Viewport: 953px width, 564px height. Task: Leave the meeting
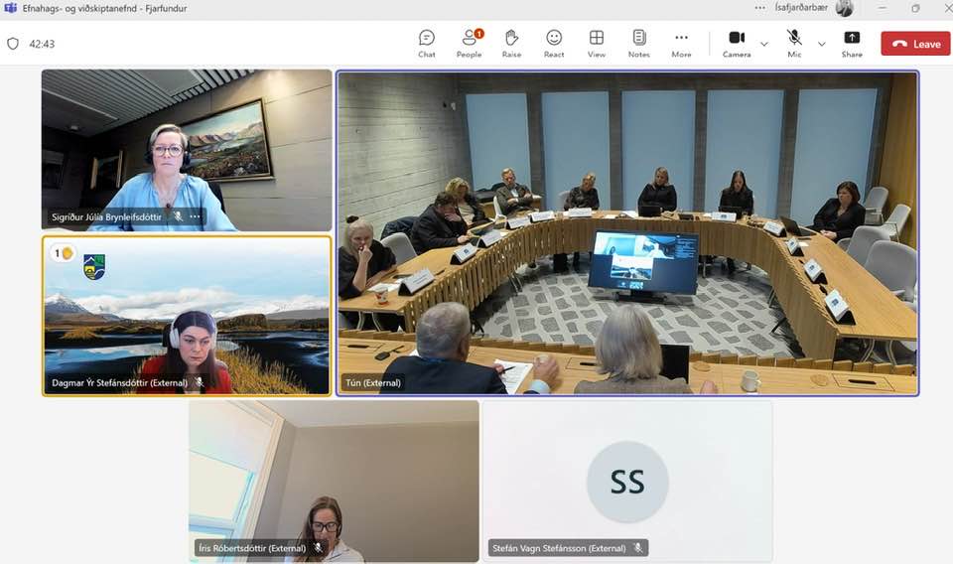point(915,44)
